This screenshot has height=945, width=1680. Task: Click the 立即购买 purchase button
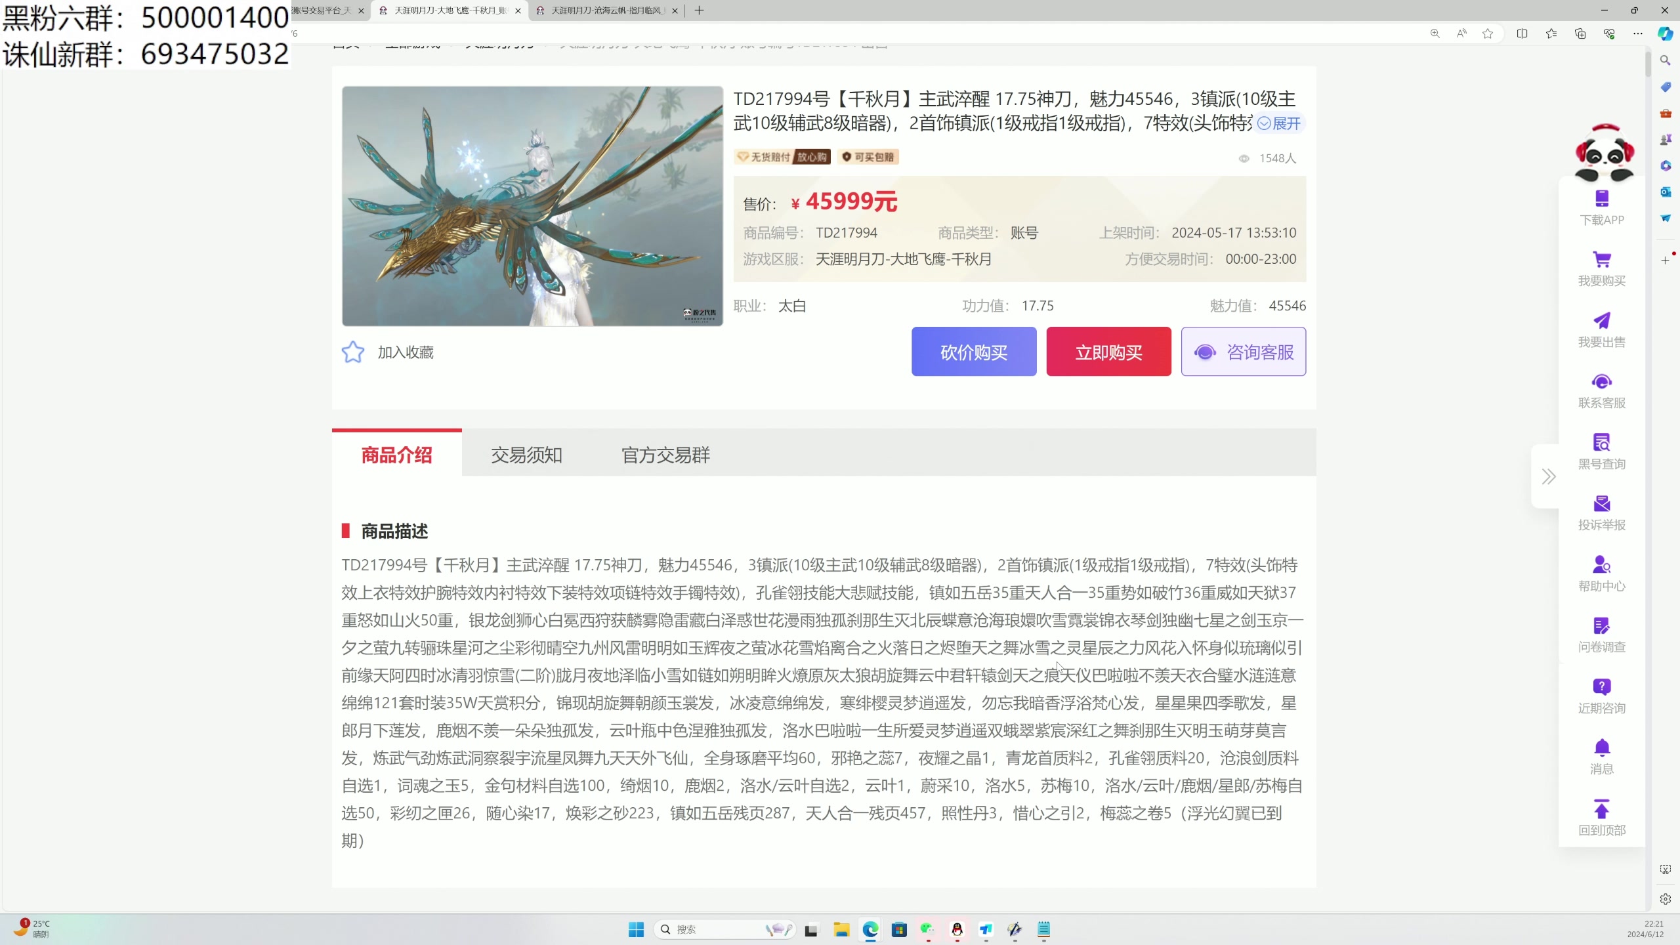point(1108,352)
